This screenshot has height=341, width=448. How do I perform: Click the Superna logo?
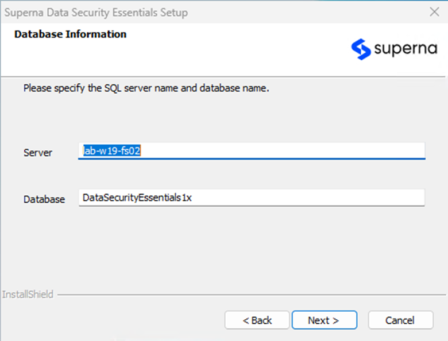click(394, 49)
